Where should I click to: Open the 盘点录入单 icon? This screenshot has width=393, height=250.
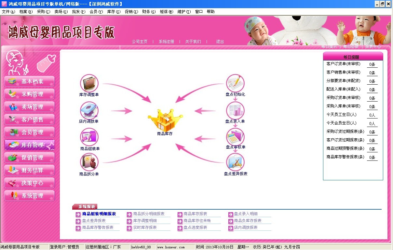pyautogui.click(x=235, y=111)
